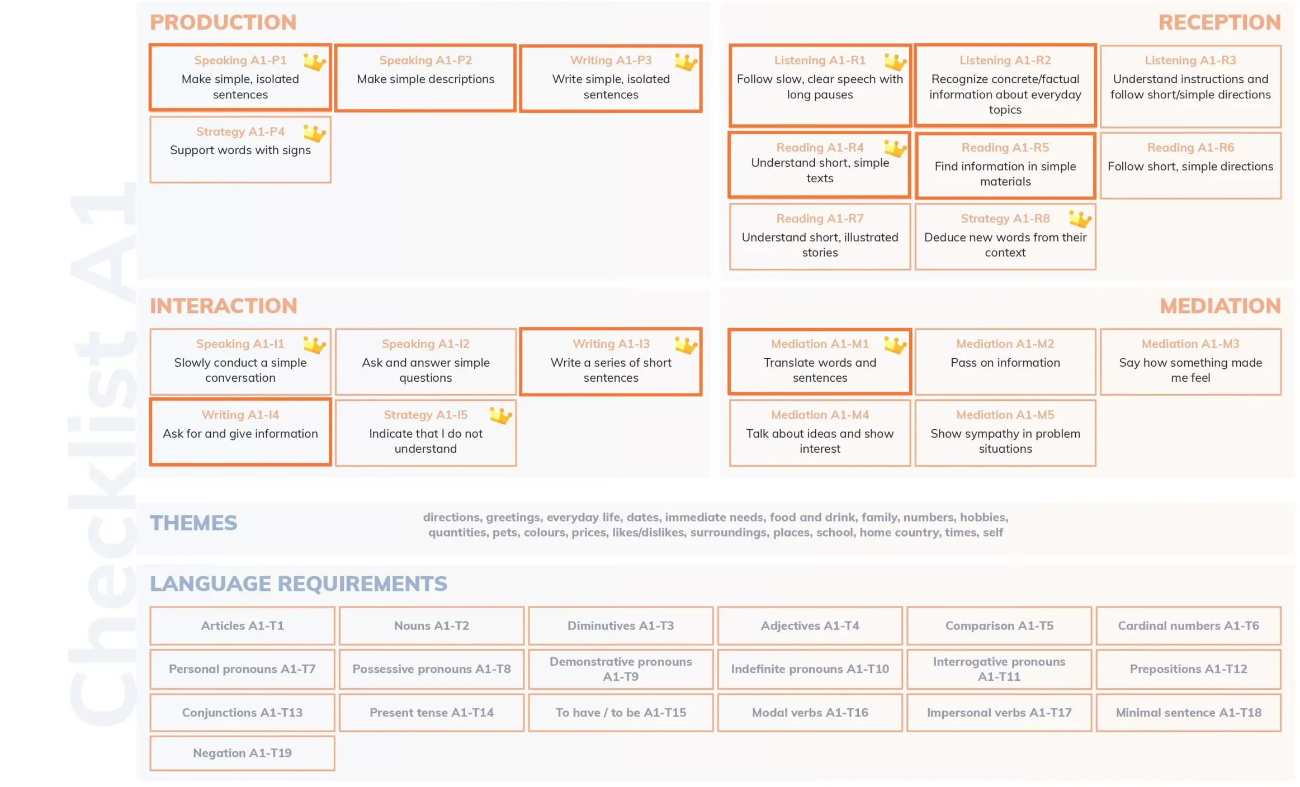
Task: Click the crown icon on Mediation A1-M1
Action: (895, 345)
